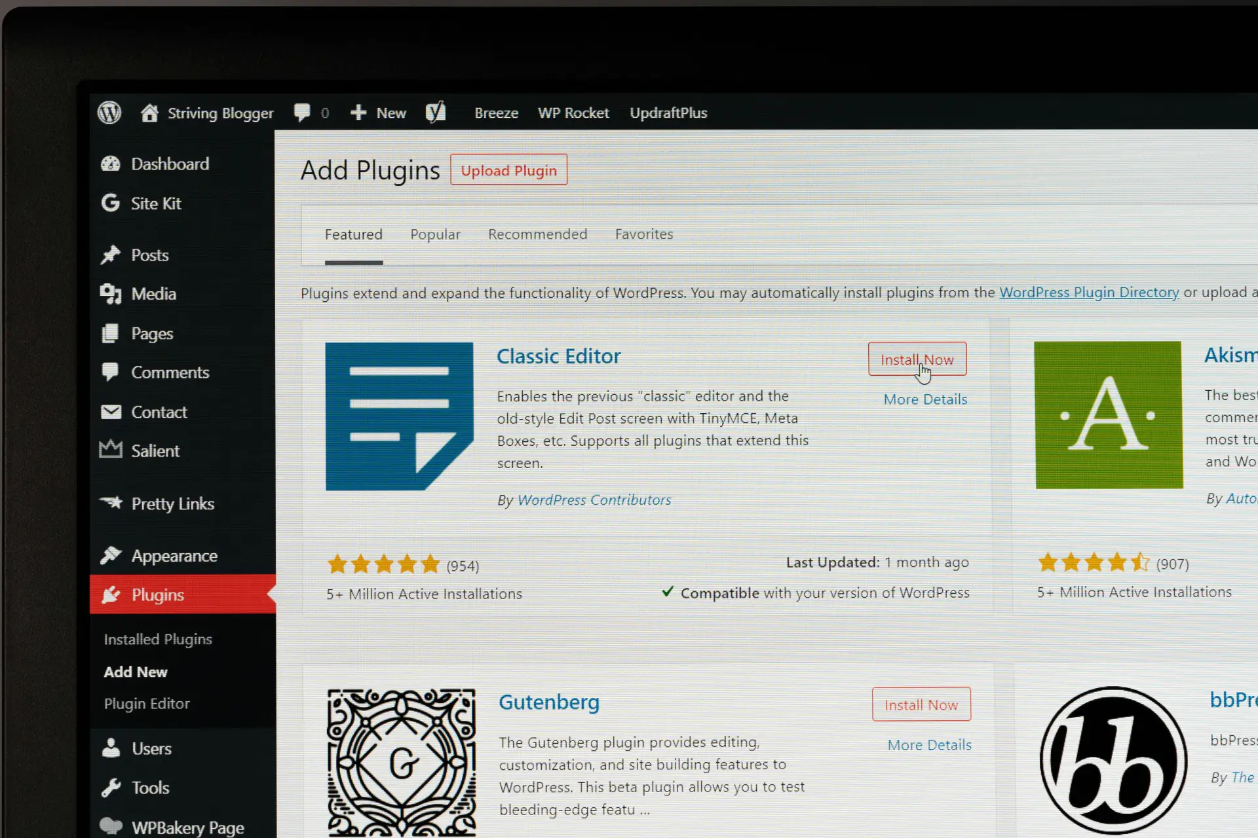Open the UpdraftPlus admin bar menu

click(668, 113)
